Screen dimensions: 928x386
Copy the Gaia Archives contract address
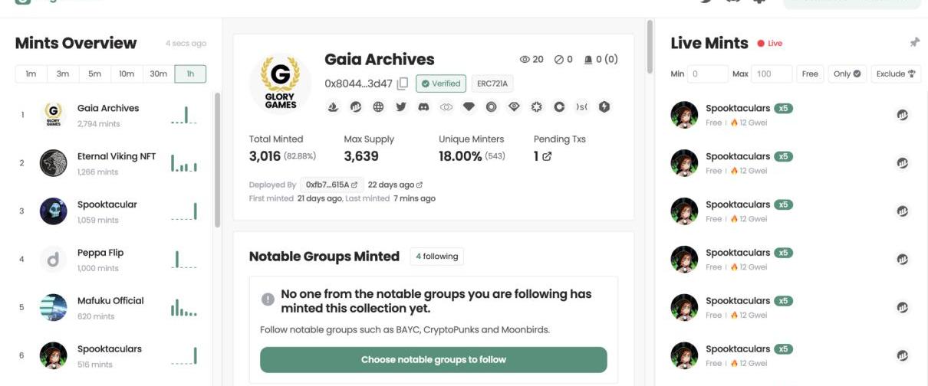[x=403, y=83]
